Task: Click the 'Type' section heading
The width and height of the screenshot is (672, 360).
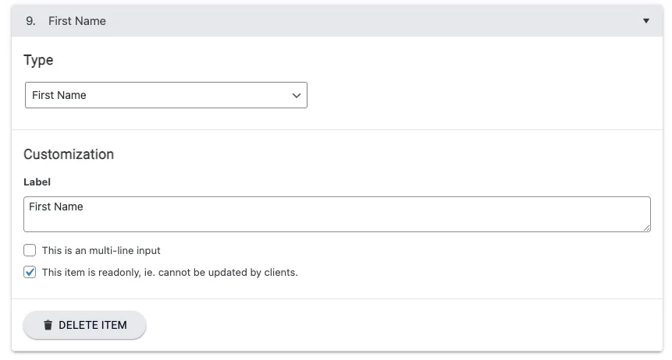Action: click(x=38, y=60)
